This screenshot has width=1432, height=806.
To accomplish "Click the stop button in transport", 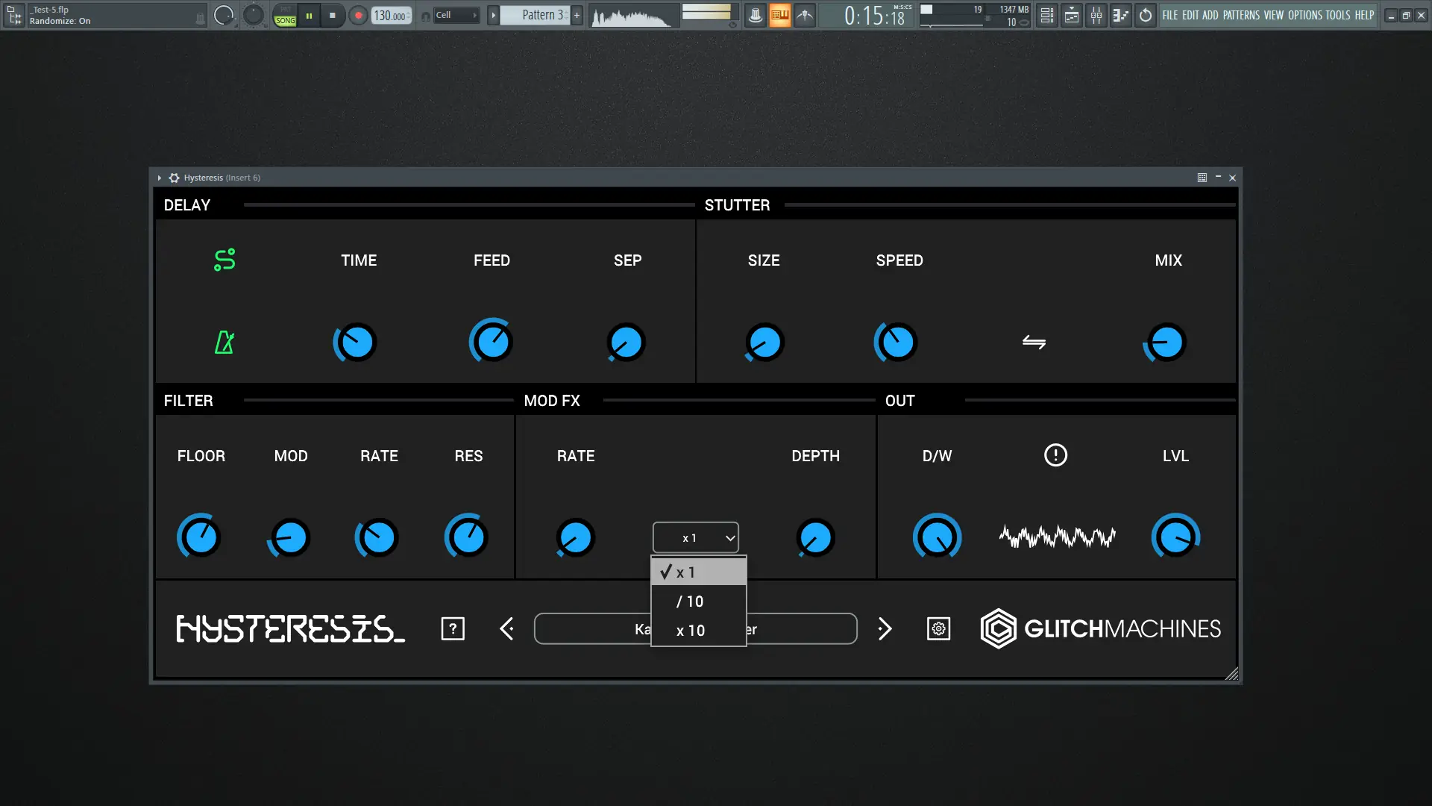I will click(x=333, y=15).
